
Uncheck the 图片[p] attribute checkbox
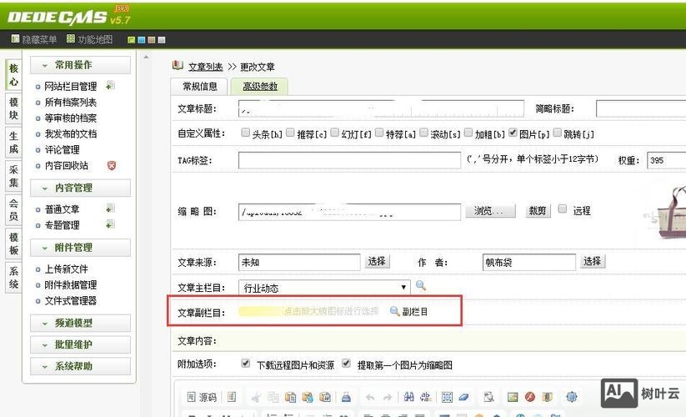[513, 133]
